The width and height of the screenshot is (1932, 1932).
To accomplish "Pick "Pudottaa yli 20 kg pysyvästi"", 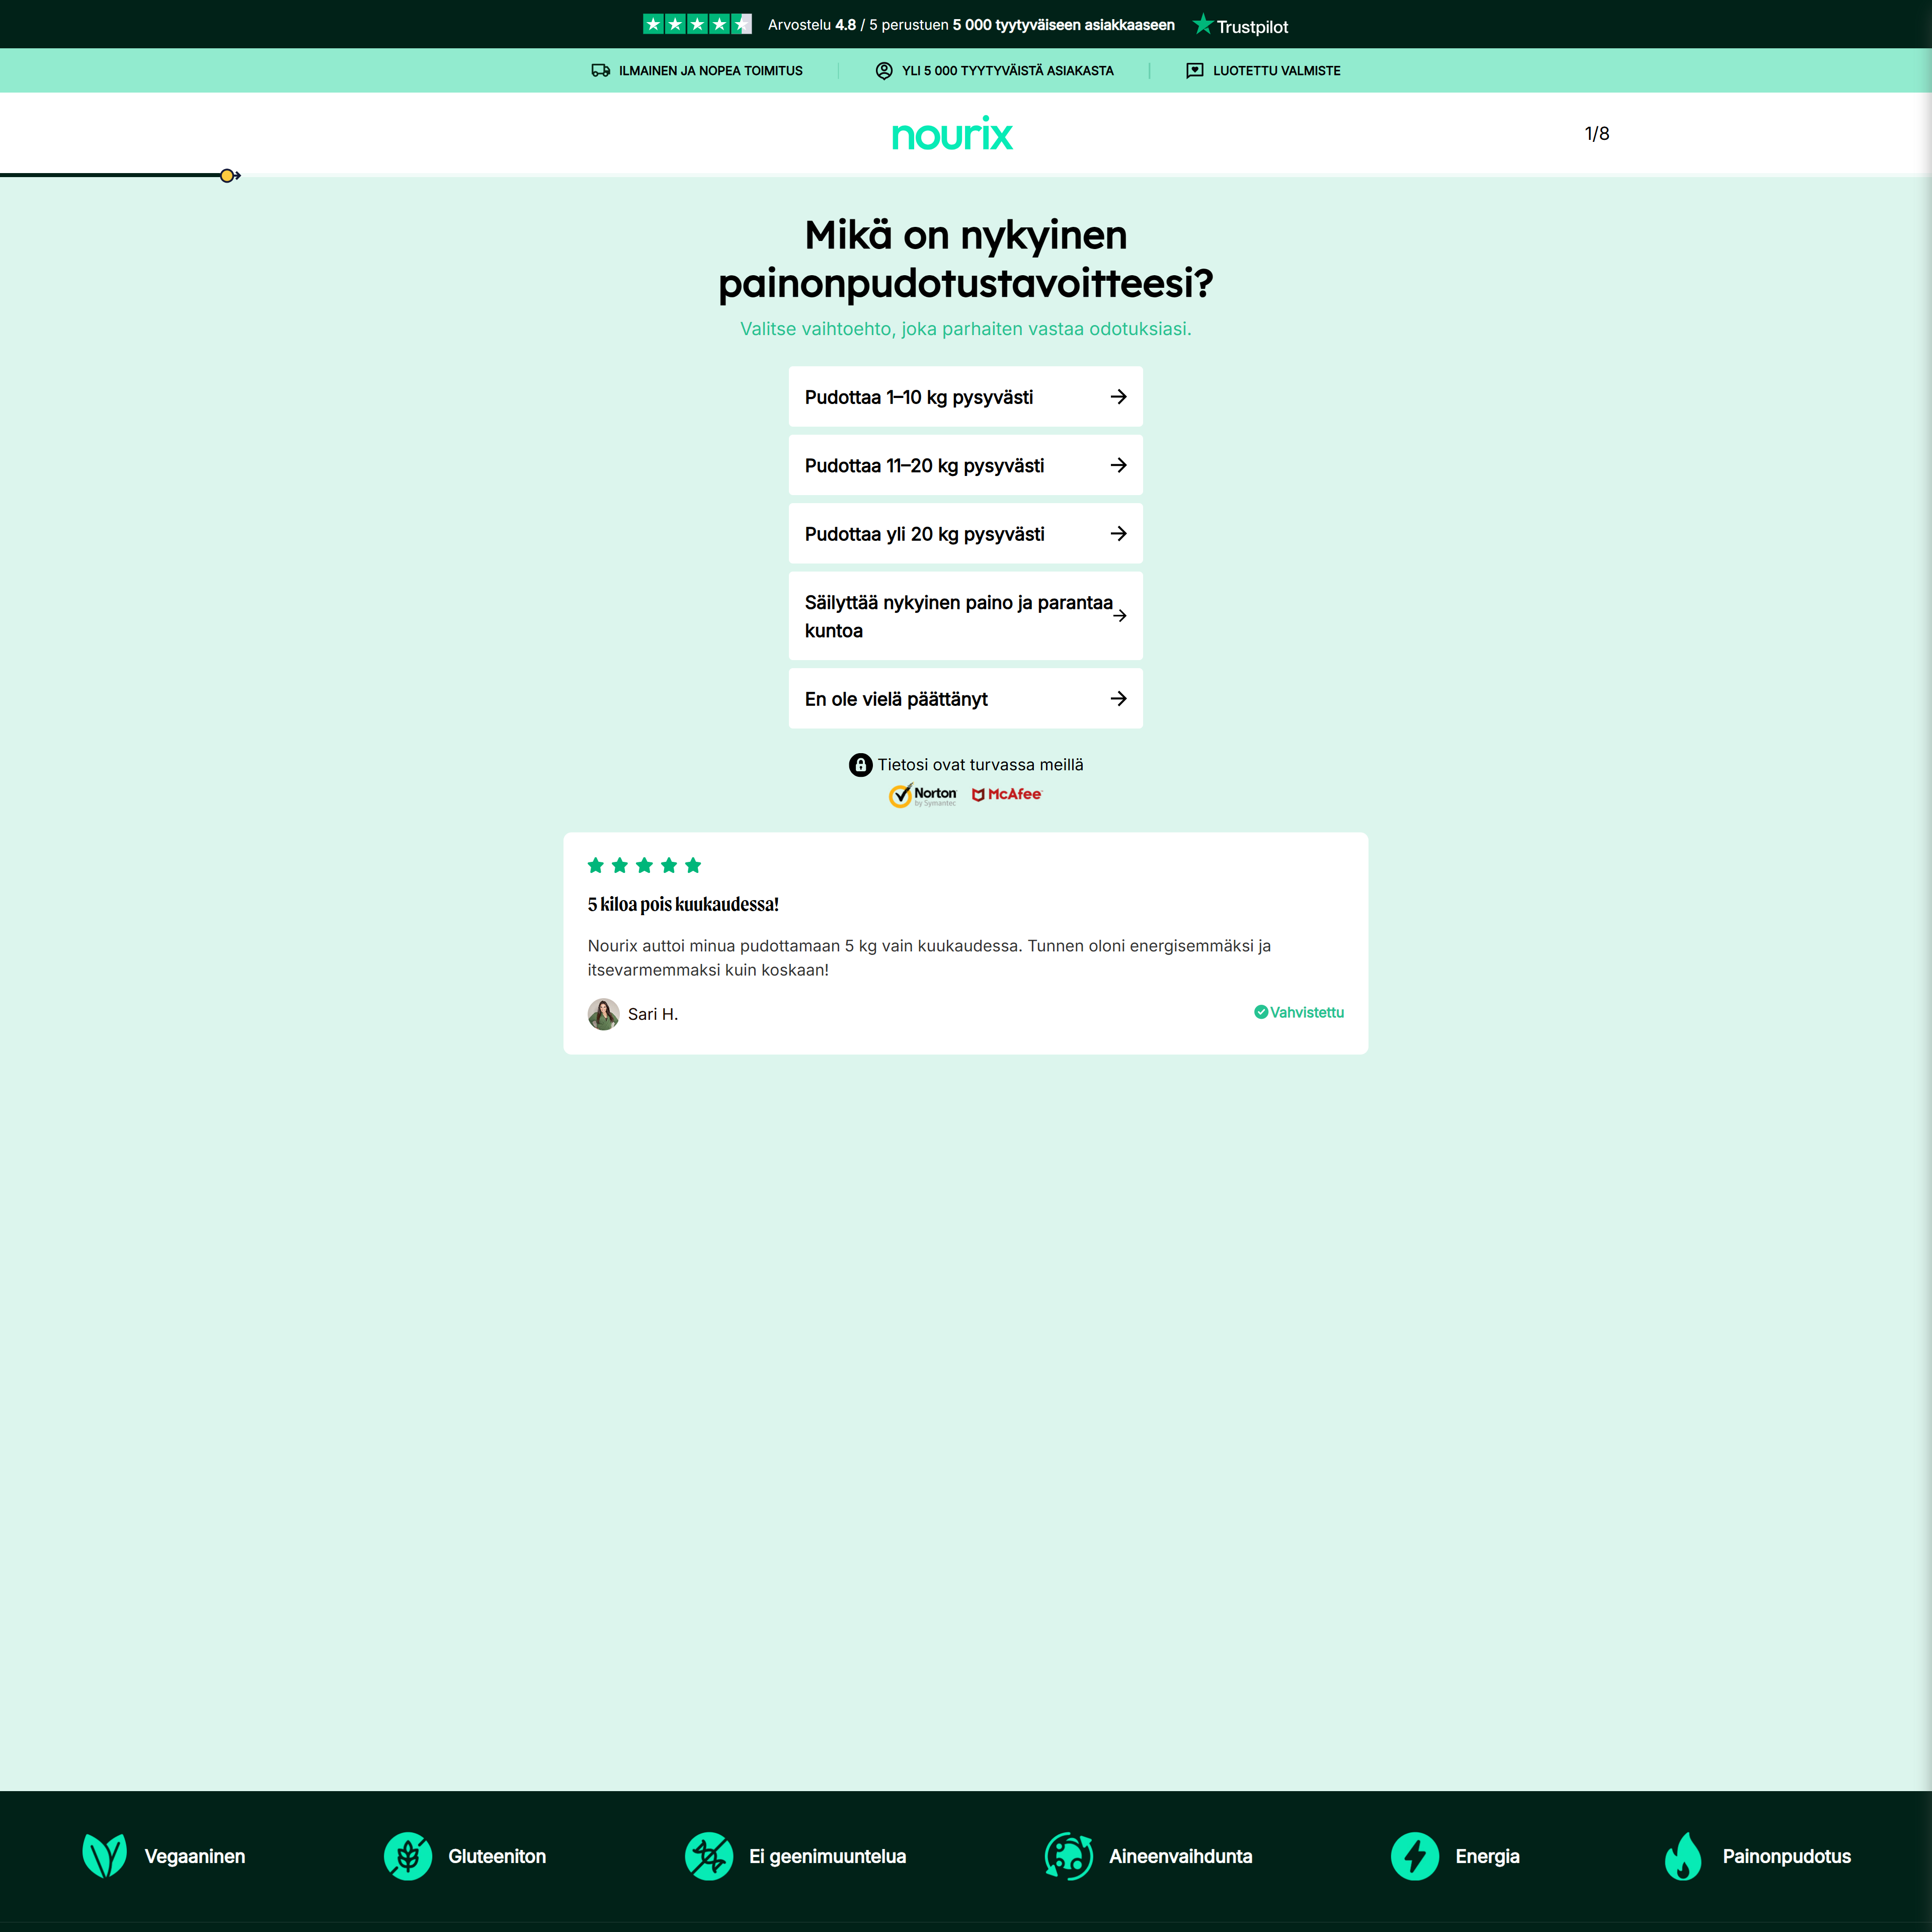I will [x=965, y=534].
